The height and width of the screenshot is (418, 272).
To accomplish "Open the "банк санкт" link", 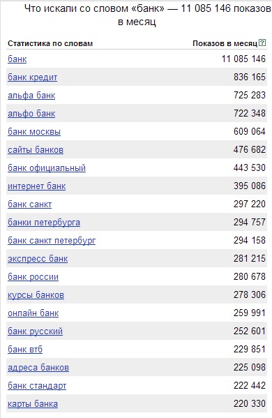I will [29, 204].
